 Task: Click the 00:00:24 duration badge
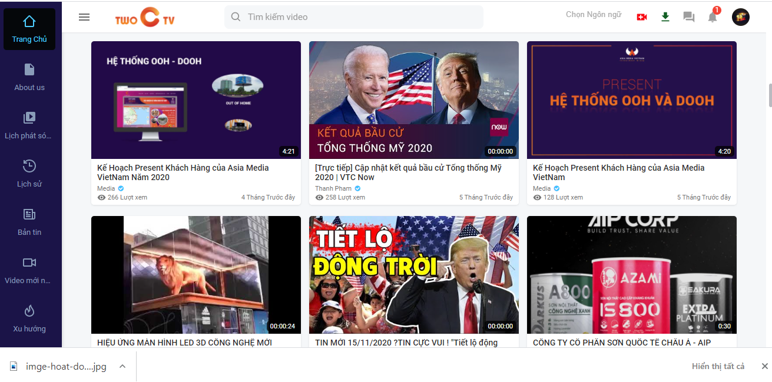283,326
